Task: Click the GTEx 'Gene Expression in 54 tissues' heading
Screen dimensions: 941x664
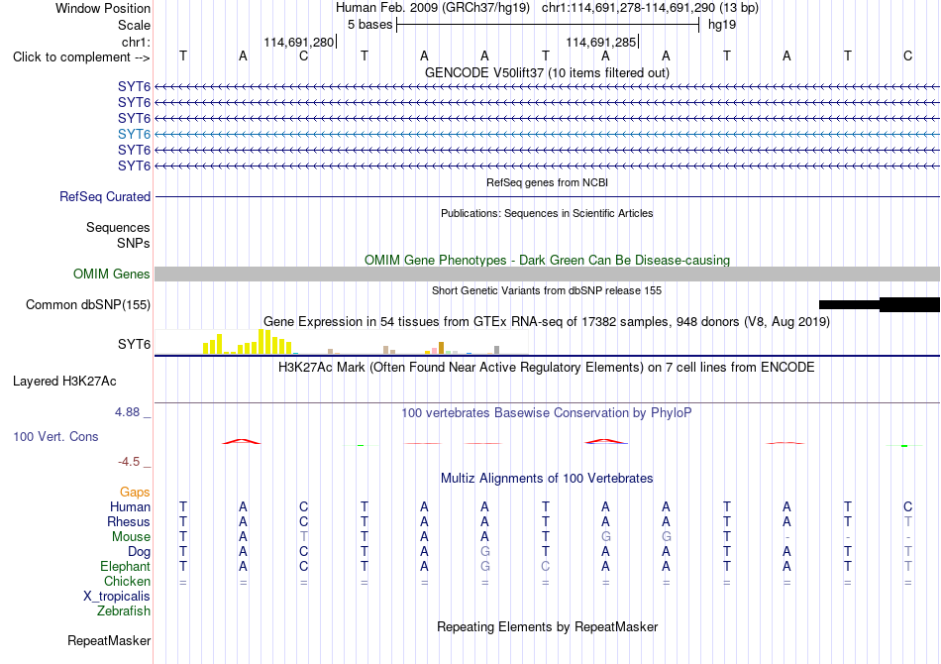Action: (x=547, y=322)
